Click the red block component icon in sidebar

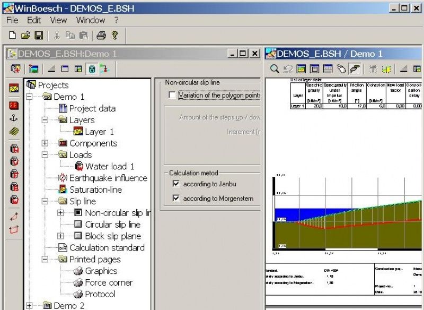pos(14,105)
